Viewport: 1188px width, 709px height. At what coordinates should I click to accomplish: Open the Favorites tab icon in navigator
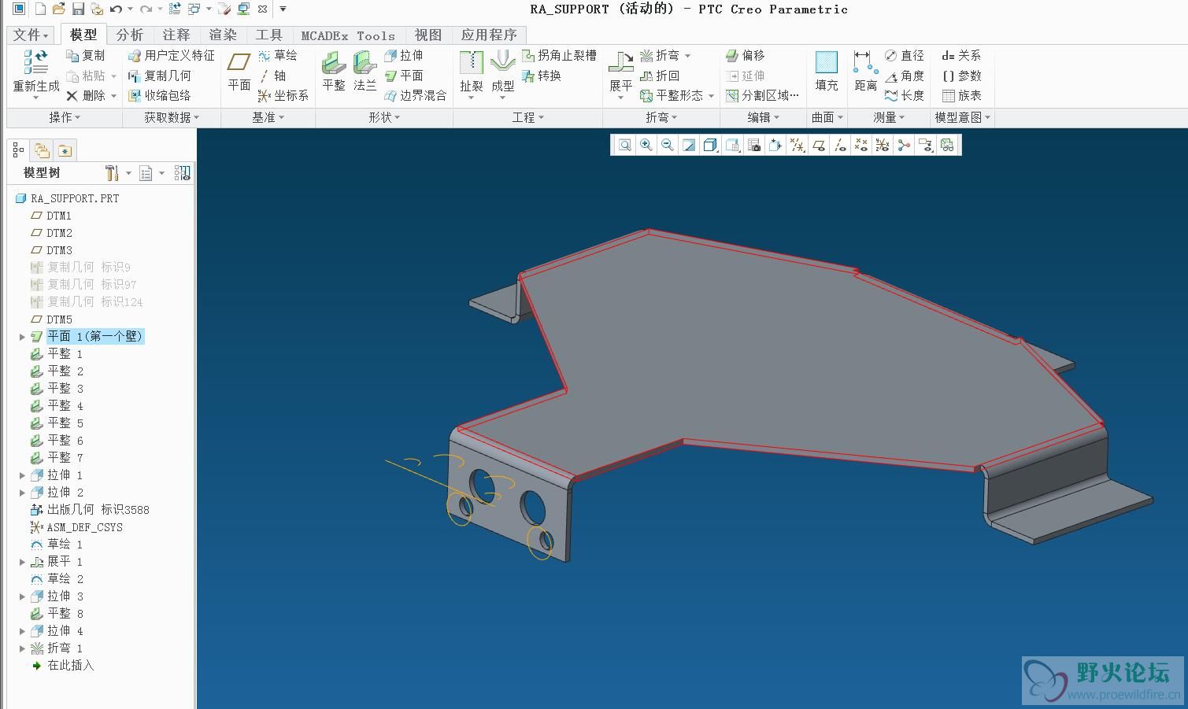pyautogui.click(x=65, y=150)
